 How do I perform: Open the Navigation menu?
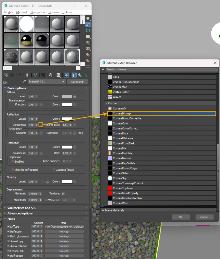click(38, 12)
